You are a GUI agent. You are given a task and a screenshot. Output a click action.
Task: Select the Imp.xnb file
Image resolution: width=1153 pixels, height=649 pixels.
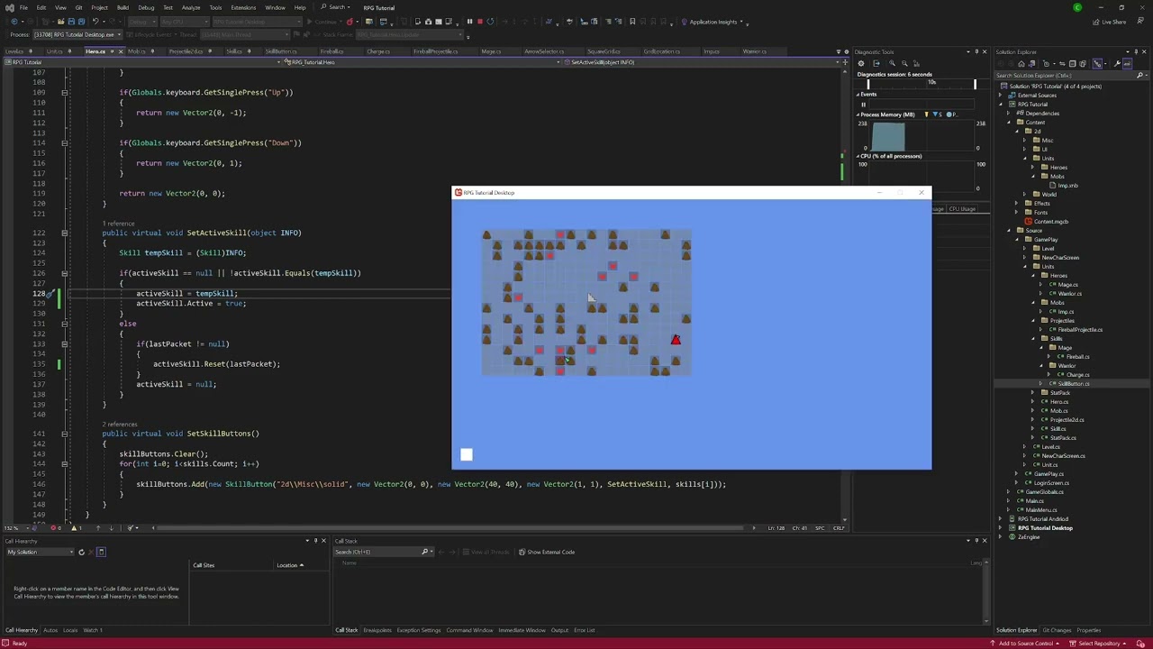pos(1067,186)
